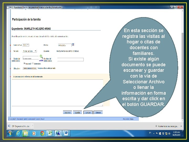Click Mostrar todas las descargas link
The height and width of the screenshot is (142, 189).
click(168, 126)
